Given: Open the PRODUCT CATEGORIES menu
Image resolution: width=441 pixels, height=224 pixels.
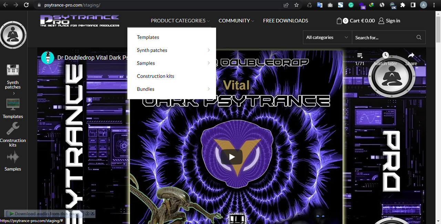Looking at the screenshot, I should click(x=180, y=21).
